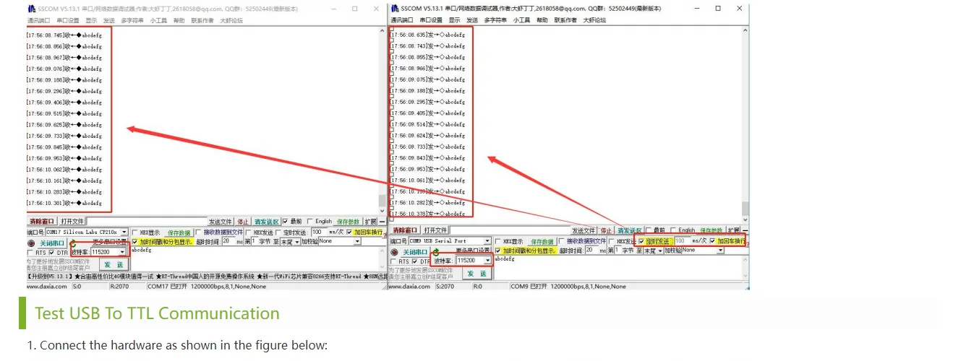Click 发送 button in right window

point(477,274)
